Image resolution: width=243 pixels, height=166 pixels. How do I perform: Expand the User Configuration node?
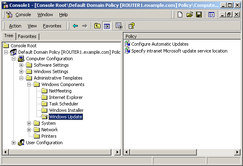click(x=14, y=143)
